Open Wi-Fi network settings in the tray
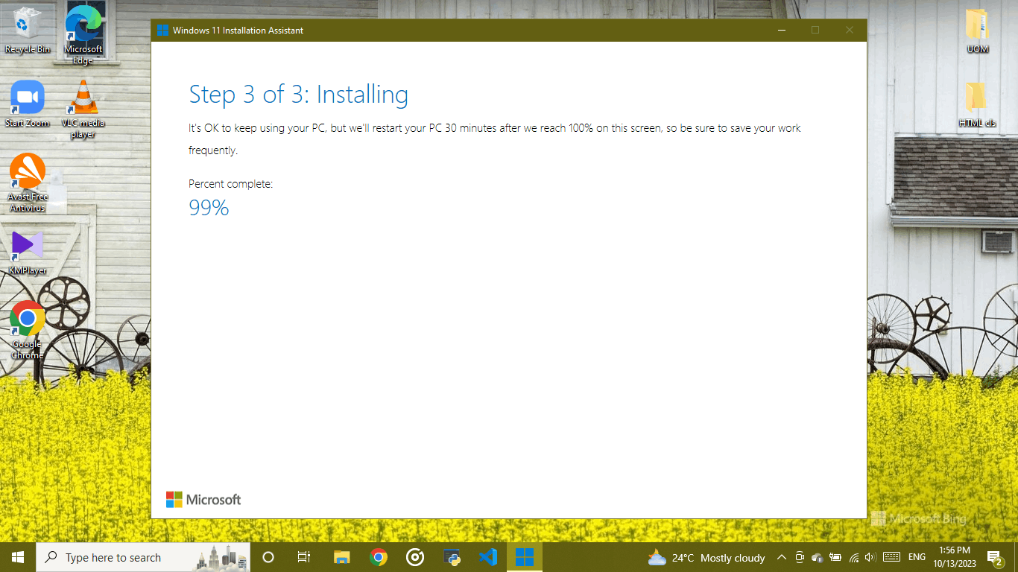 (853, 557)
